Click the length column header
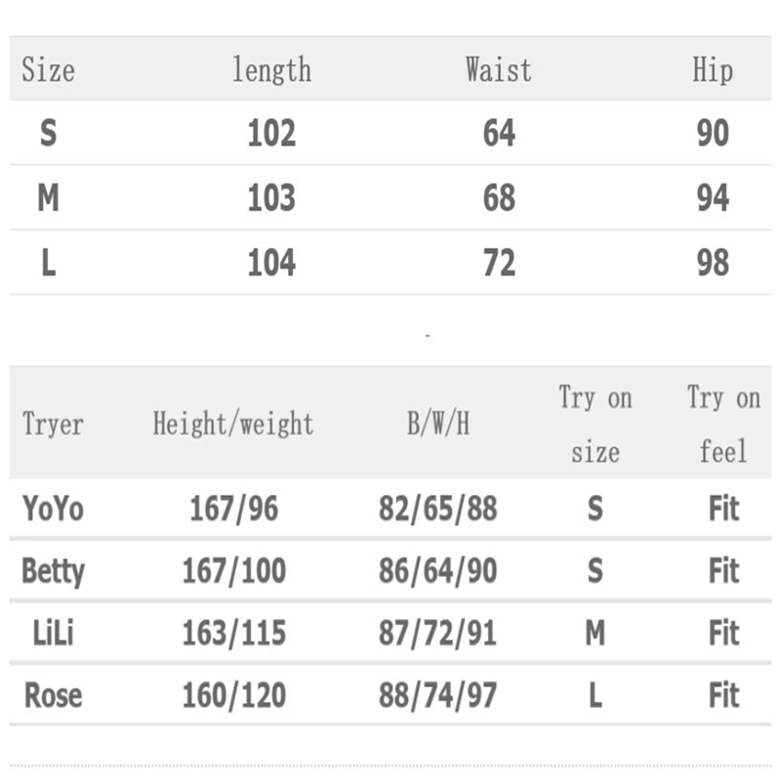This screenshot has width=781, height=781. click(272, 70)
